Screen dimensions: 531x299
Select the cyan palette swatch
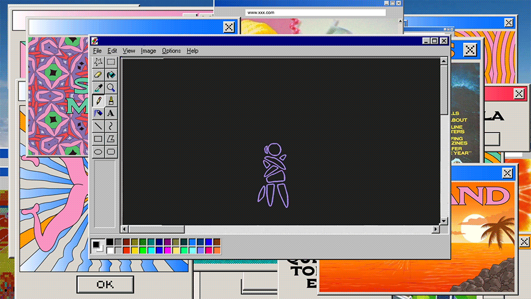click(x=151, y=250)
